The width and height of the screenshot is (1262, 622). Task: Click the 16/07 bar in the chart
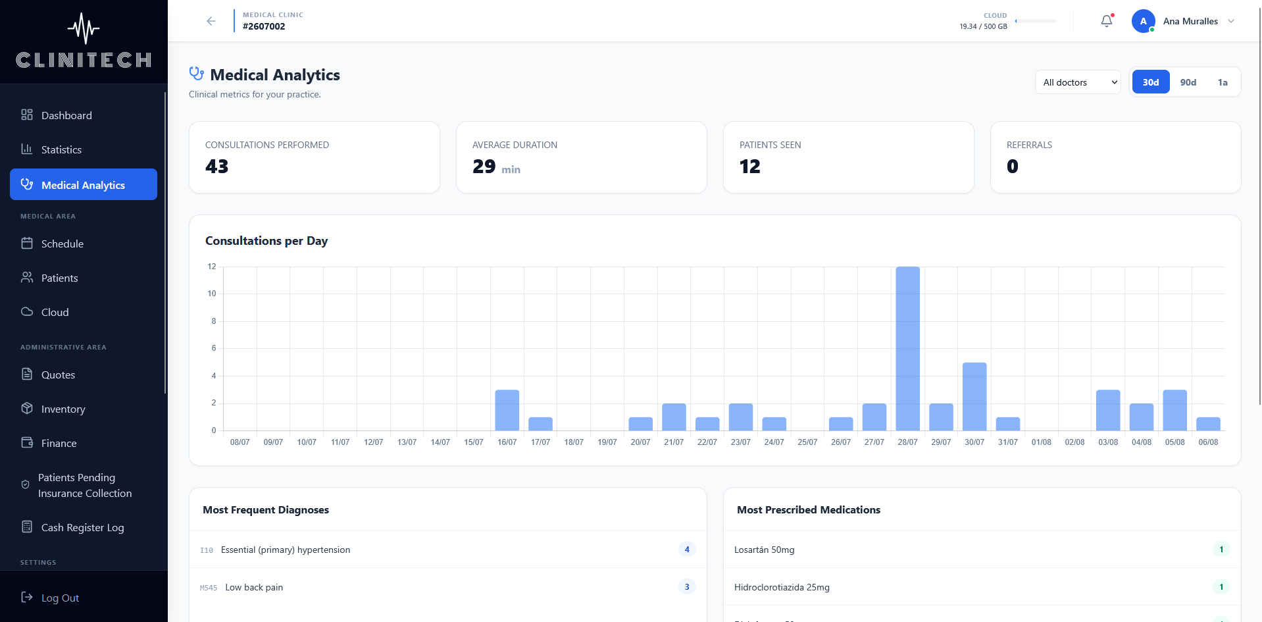[507, 410]
